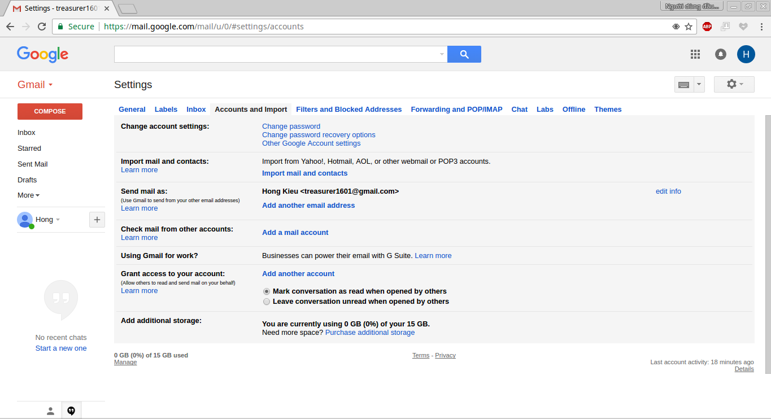The width and height of the screenshot is (771, 419).
Task: Click the browser address bar URL
Action: pyautogui.click(x=204, y=27)
